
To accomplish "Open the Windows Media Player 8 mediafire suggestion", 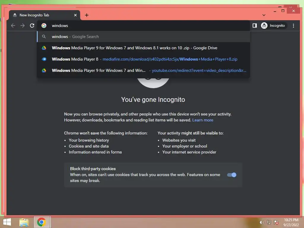I will 143,59.
